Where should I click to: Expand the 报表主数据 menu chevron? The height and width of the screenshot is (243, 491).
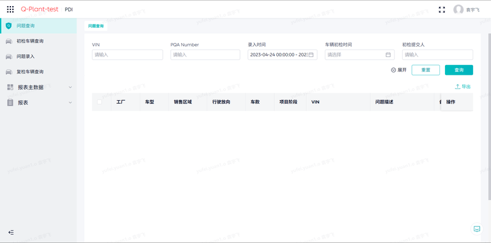pos(71,87)
